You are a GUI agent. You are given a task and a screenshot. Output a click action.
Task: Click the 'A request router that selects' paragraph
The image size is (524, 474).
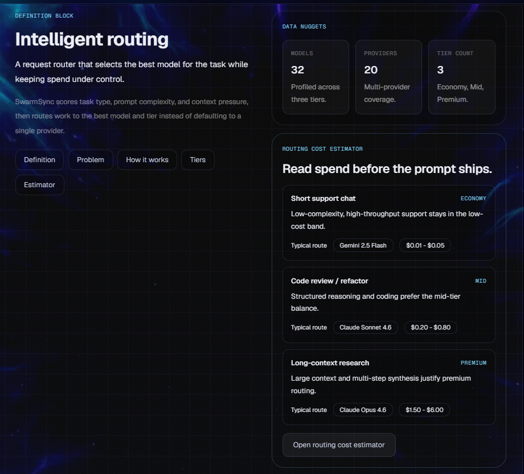click(132, 72)
